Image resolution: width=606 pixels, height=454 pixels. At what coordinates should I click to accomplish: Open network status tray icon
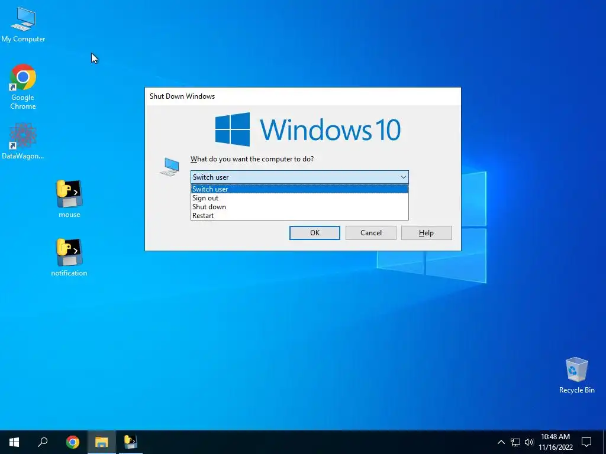click(515, 442)
